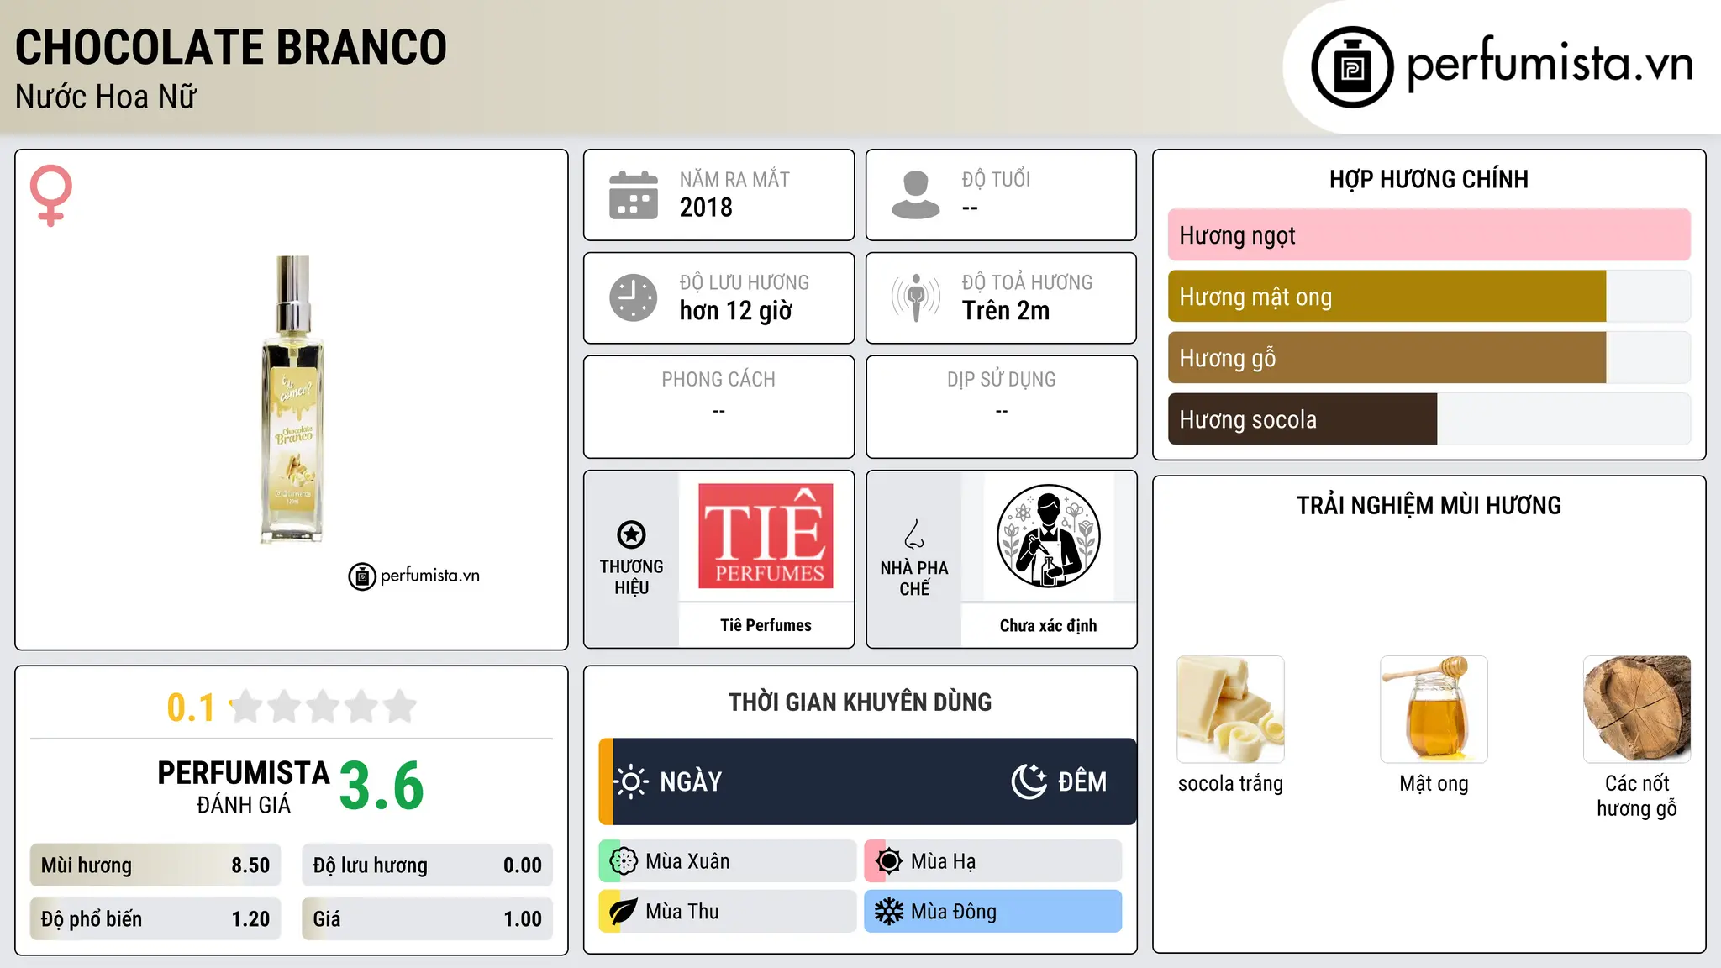Select the Mật ong honey jar image
The width and height of the screenshot is (1721, 968).
coord(1434,709)
